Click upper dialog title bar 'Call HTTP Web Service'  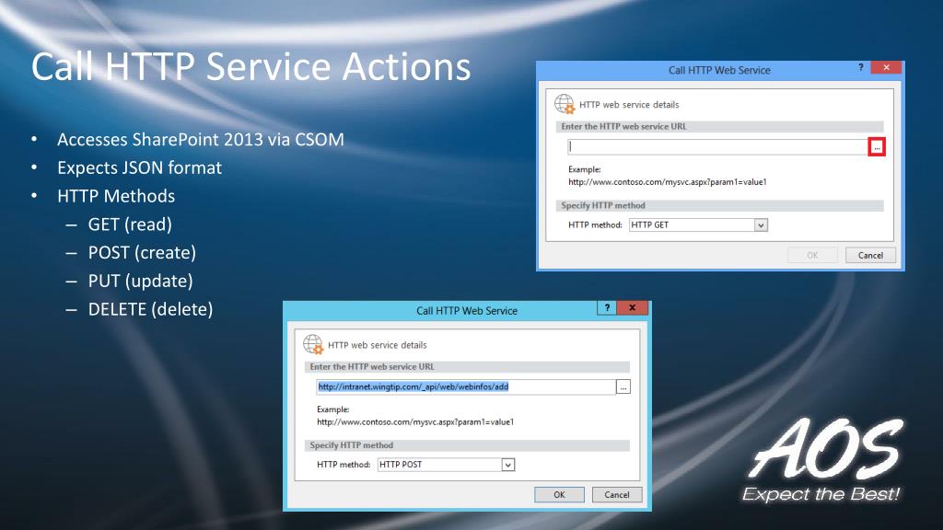pyautogui.click(x=719, y=70)
